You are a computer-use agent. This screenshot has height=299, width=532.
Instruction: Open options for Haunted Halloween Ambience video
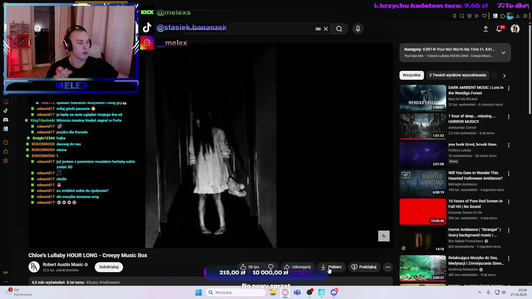point(508,174)
